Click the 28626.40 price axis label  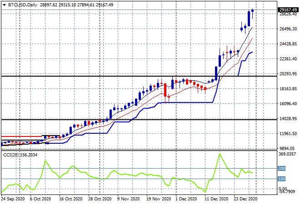coord(288,14)
